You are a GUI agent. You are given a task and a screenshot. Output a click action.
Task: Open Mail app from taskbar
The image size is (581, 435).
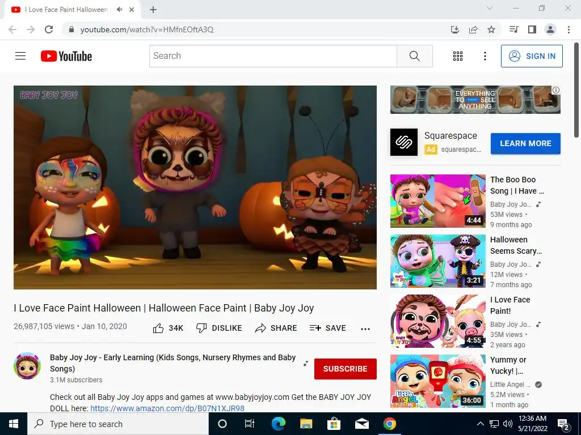pos(361,424)
